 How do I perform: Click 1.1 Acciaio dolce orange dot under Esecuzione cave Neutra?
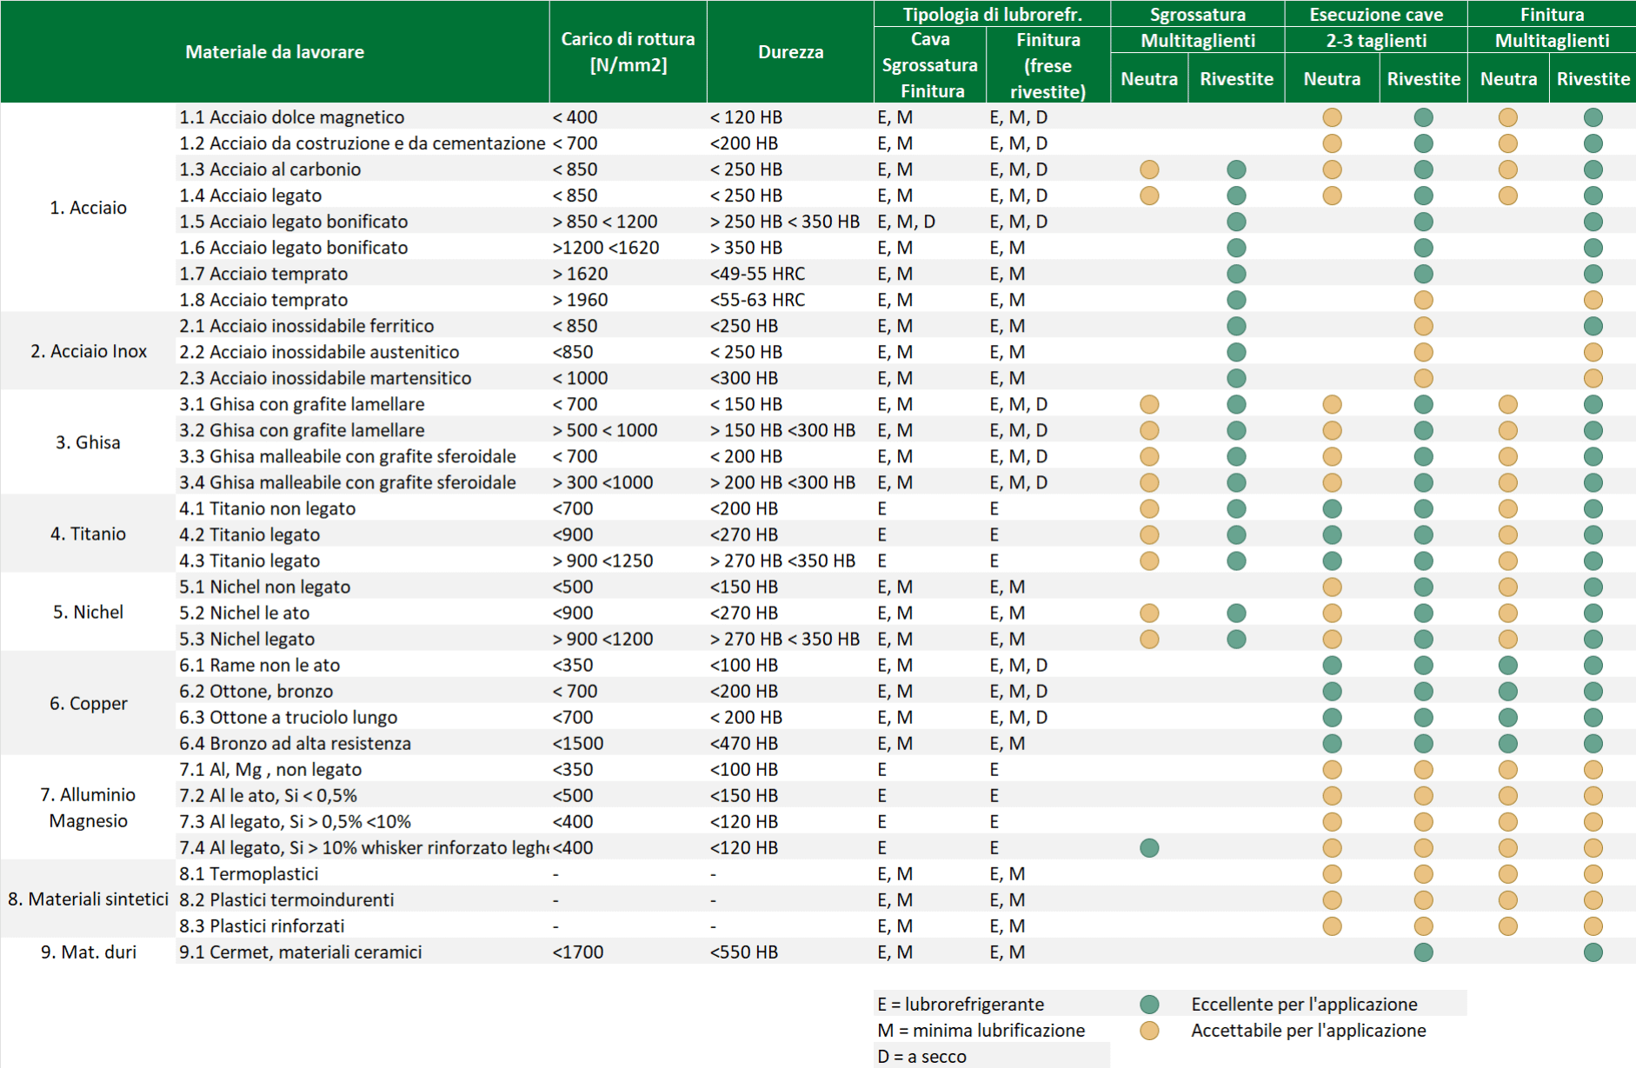pos(1332,117)
